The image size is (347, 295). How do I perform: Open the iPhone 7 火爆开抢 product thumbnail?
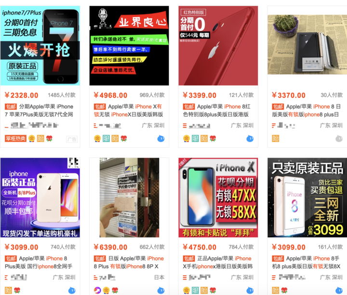tap(40, 46)
